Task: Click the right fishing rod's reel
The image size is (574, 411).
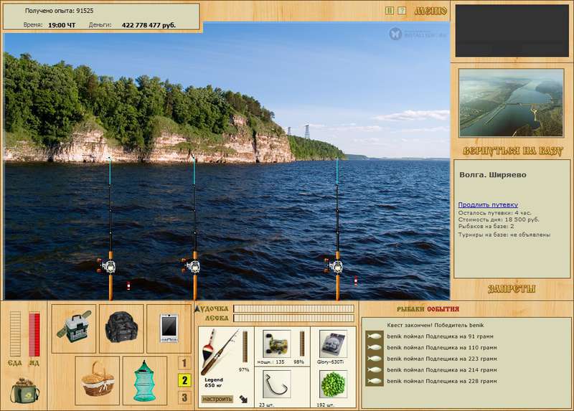Action: pos(334,266)
